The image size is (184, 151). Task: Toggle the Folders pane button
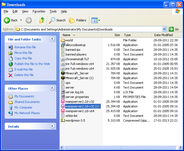[x=77, y=20]
